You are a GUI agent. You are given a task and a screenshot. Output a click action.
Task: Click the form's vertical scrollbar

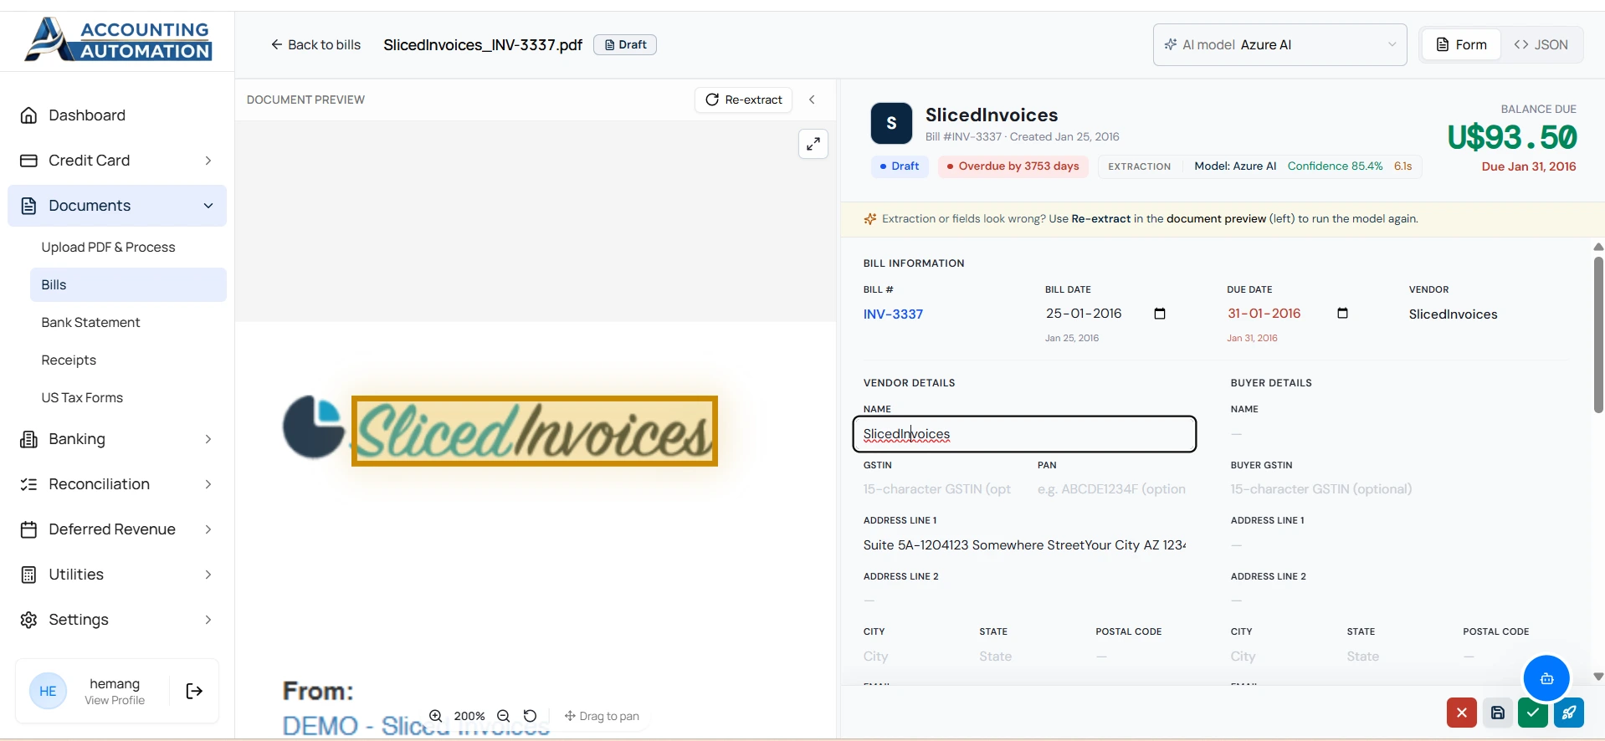pyautogui.click(x=1598, y=335)
